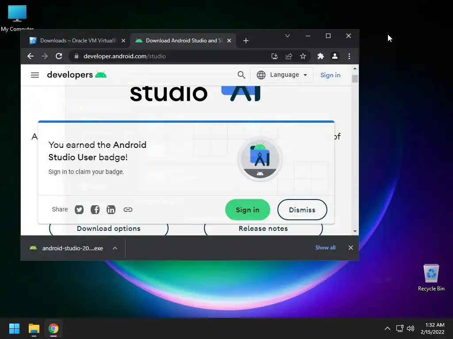Image resolution: width=453 pixels, height=339 pixels.
Task: Open the Chrome three-dot menu
Action: (x=349, y=56)
